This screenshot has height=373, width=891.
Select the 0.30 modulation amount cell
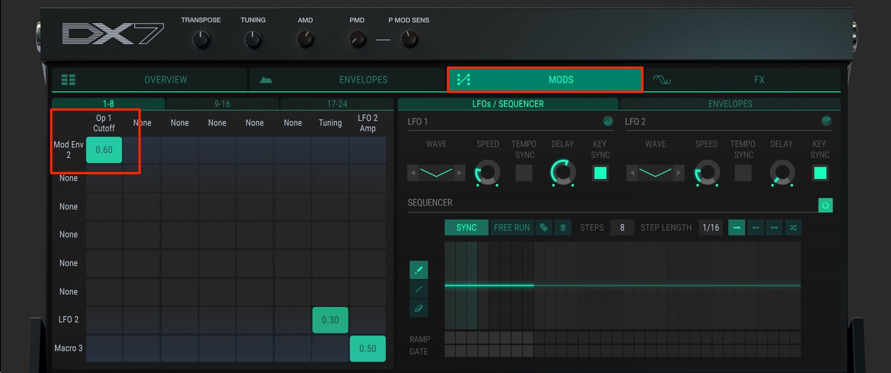pyautogui.click(x=330, y=320)
